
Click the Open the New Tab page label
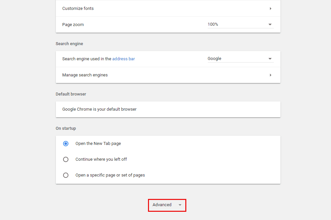(x=98, y=144)
